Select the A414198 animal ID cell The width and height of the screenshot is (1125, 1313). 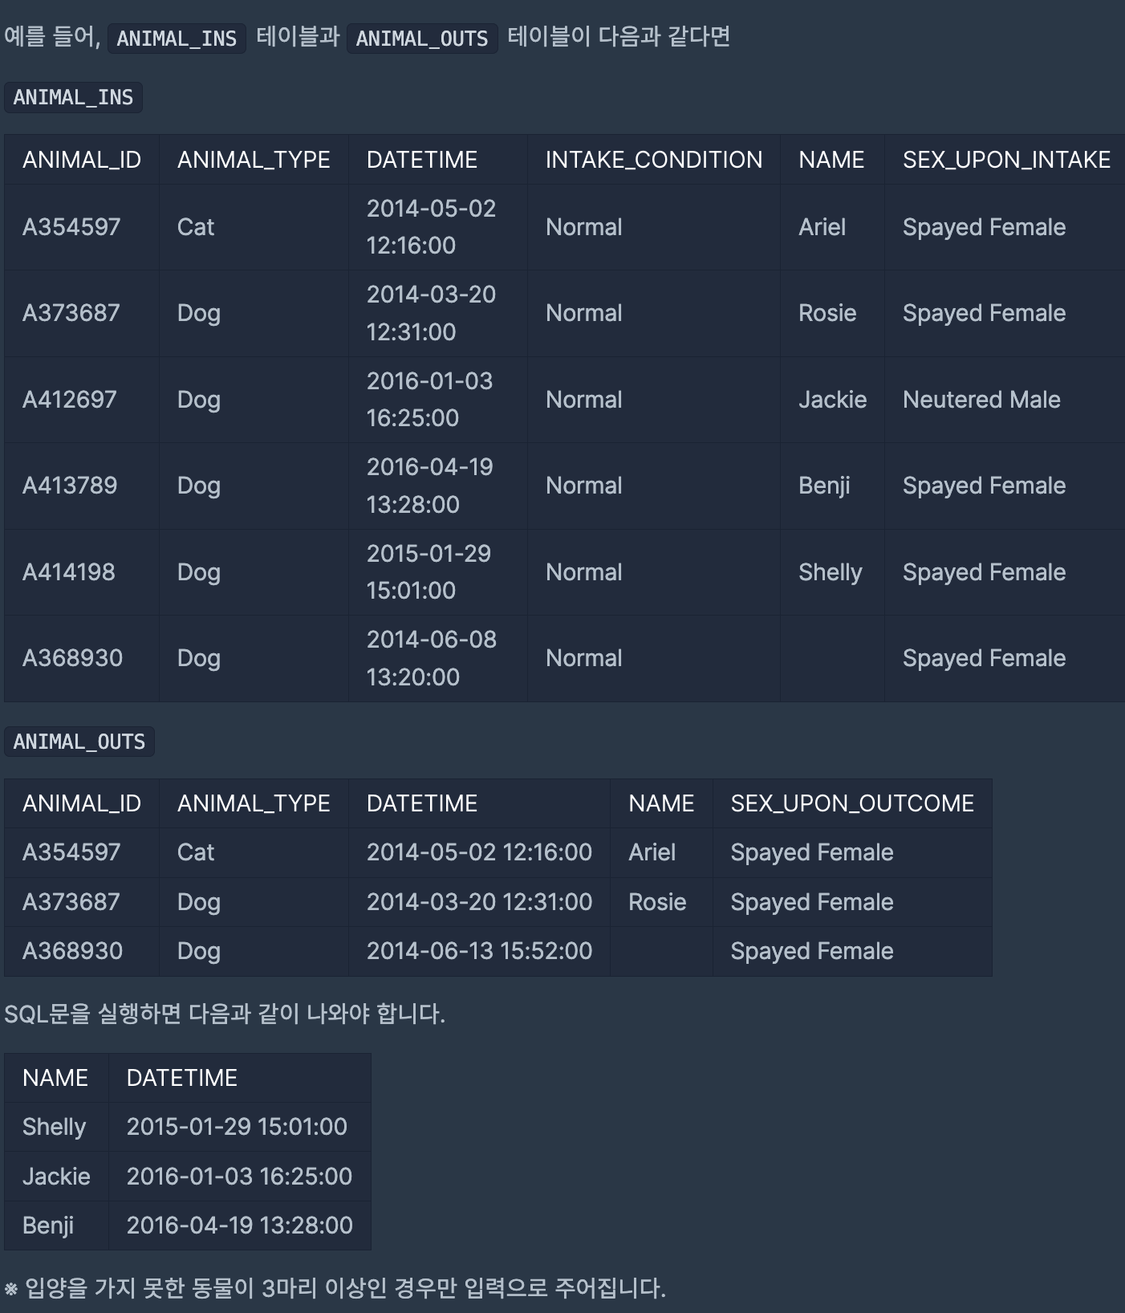(x=82, y=572)
